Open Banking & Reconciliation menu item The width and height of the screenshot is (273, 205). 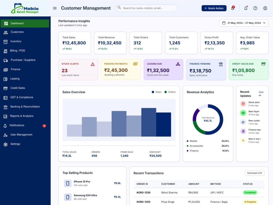pos(25,107)
